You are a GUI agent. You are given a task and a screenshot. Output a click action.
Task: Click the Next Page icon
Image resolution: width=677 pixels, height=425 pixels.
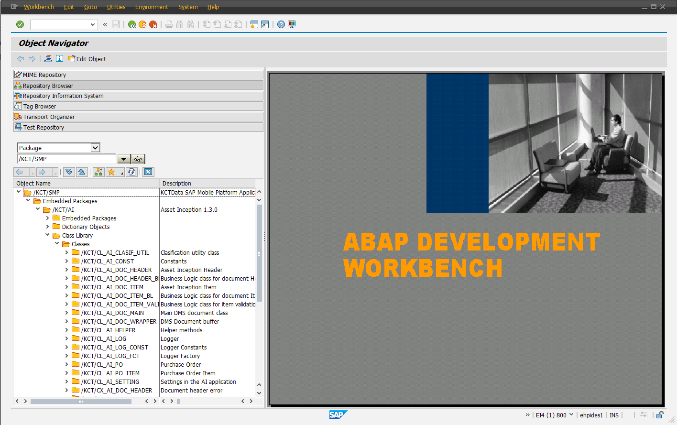point(228,24)
